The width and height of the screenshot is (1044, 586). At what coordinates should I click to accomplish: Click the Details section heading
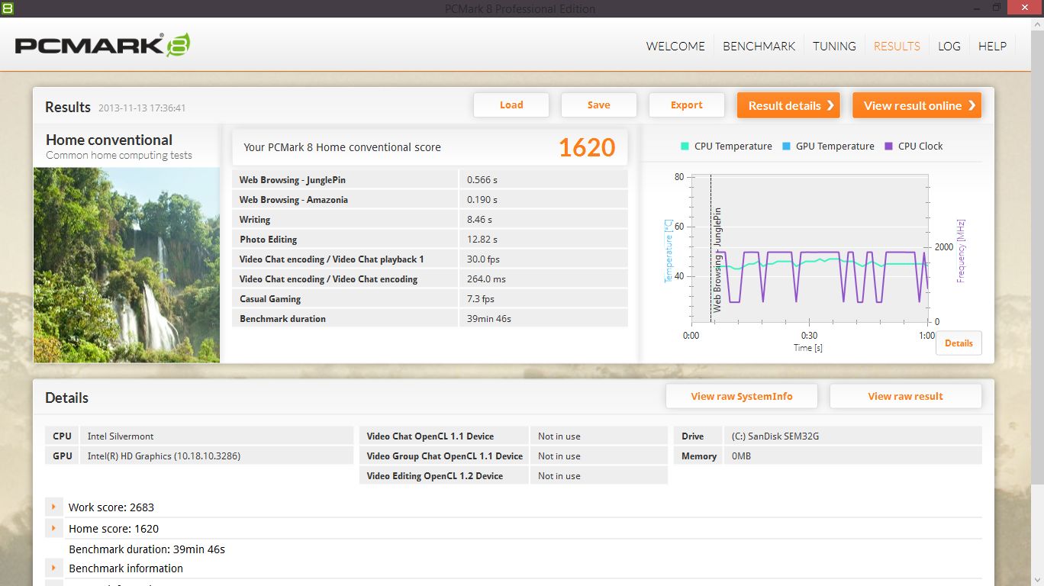click(66, 398)
